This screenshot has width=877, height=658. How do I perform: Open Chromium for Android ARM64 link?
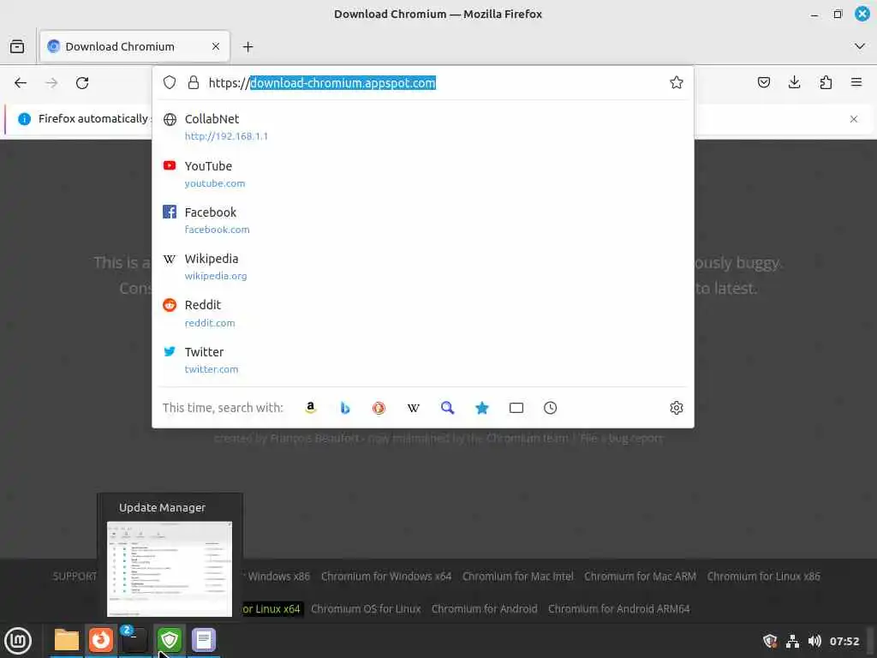pos(618,609)
